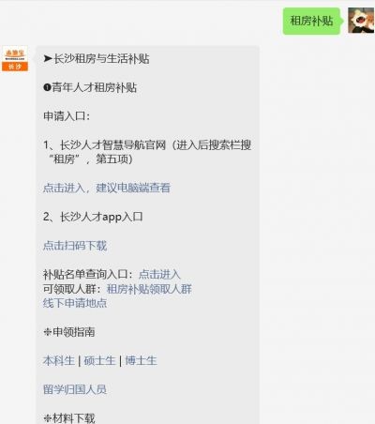Open the 本科生 guide link
The height and width of the screenshot is (424, 375).
click(x=59, y=360)
